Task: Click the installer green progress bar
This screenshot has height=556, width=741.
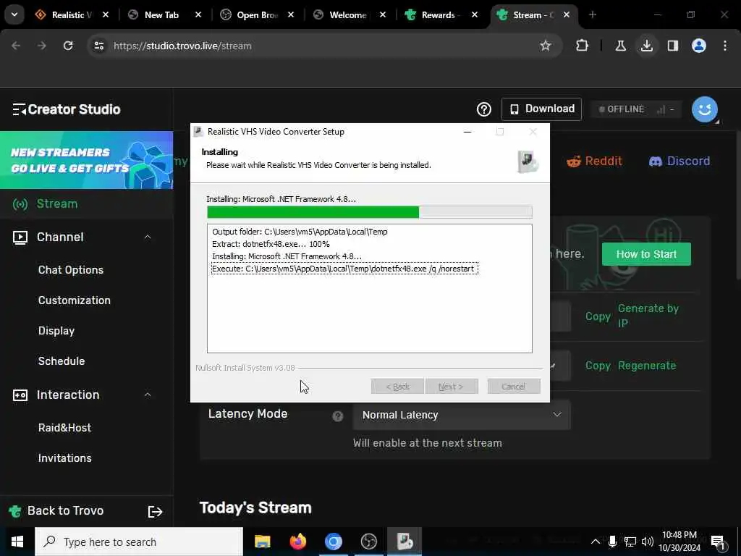Action: (x=370, y=212)
